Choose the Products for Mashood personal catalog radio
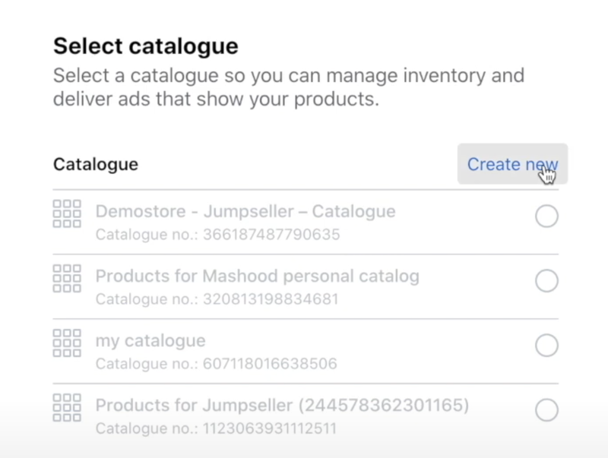Screen dimensions: 608x458 (x=546, y=281)
